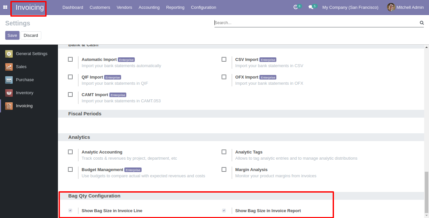429x218 pixels.
Task: Enable the Analytic Accounting checkbox
Action: click(70, 152)
